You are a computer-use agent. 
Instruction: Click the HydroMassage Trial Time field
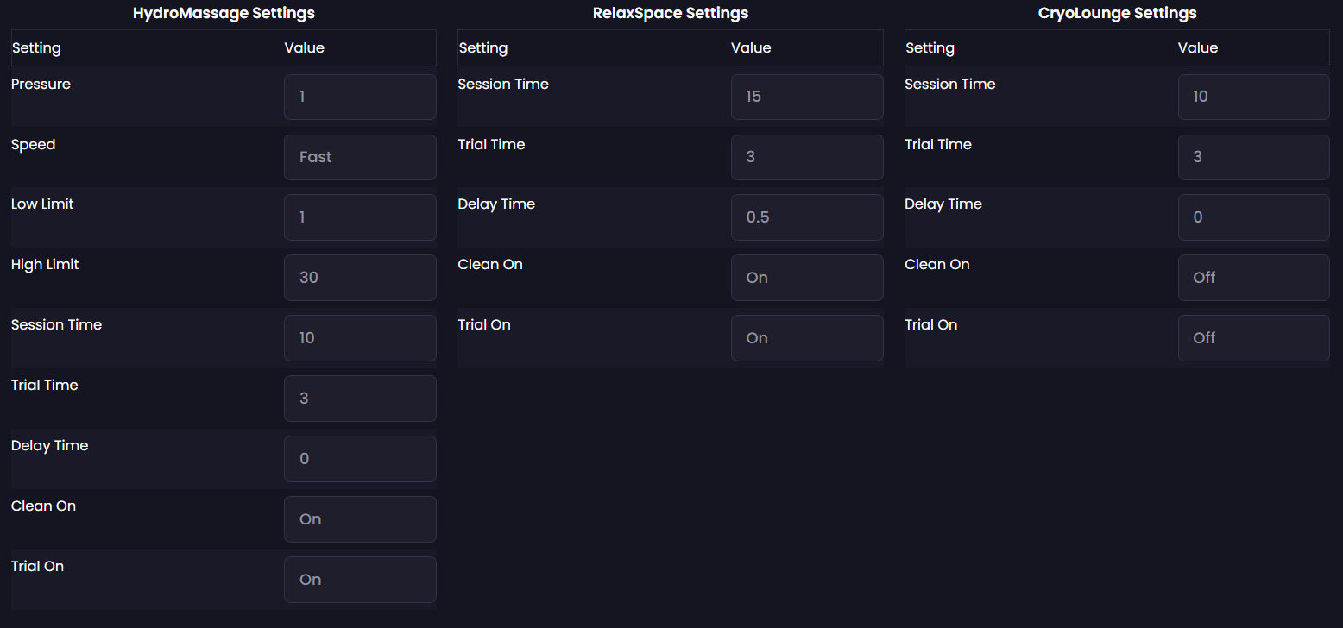pyautogui.click(x=360, y=399)
